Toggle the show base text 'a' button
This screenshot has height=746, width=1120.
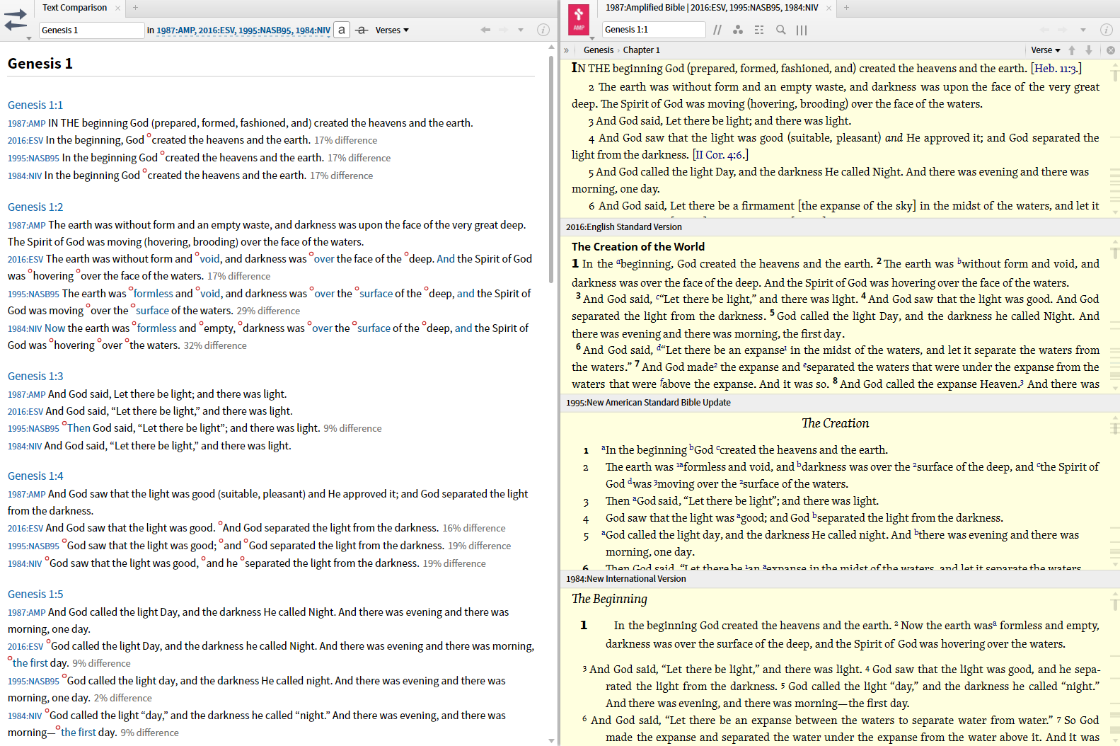pyautogui.click(x=342, y=30)
